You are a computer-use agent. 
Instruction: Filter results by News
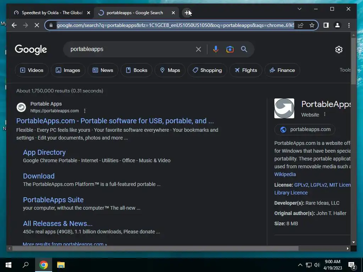click(x=103, y=70)
